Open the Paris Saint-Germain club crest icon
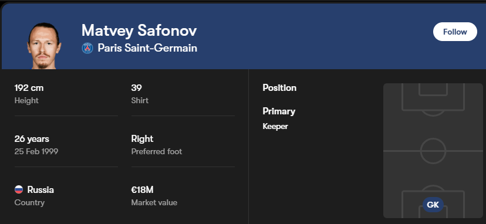Screen dimensions: 486x224 coord(87,48)
